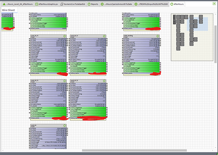Select AH_RuntimeSPDecrease row in Level_06_T2 block
This screenshot has width=218, height=155.
[x=88, y=72]
